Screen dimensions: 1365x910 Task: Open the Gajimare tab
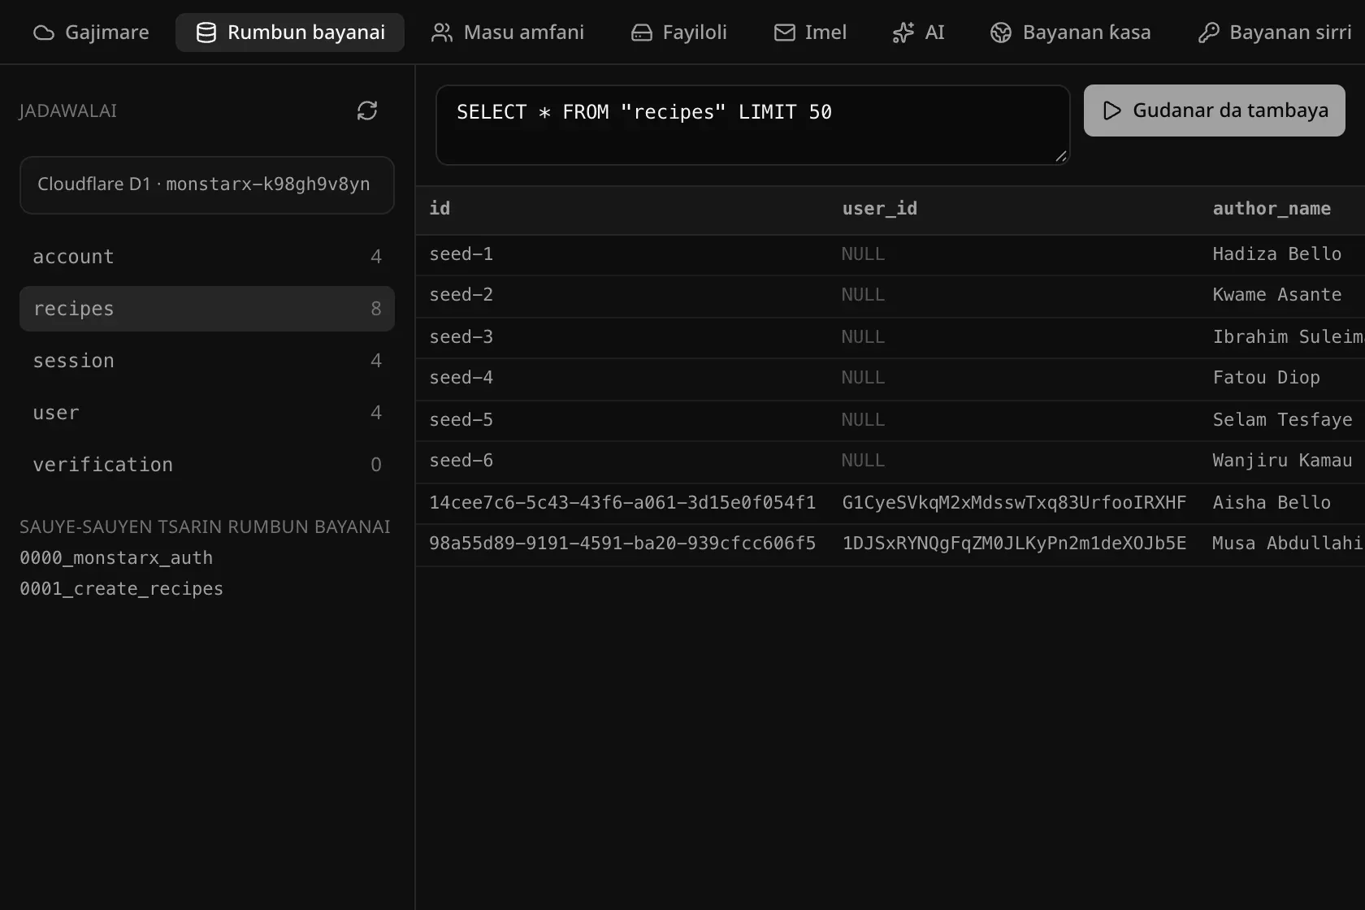[x=91, y=32]
